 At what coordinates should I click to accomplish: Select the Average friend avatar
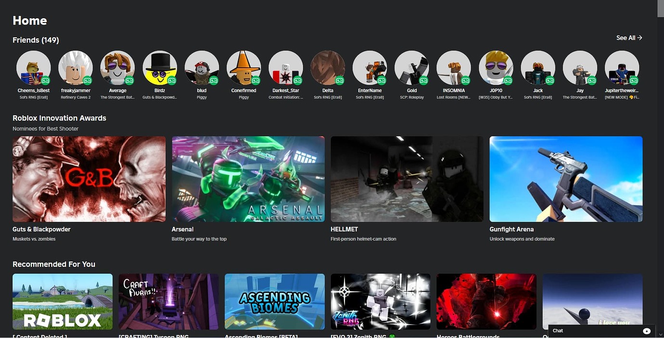[117, 68]
